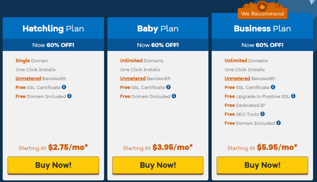The image size is (317, 182).
Task: Click info icon beside Business Free SSL Certificate
Action: click(273, 87)
